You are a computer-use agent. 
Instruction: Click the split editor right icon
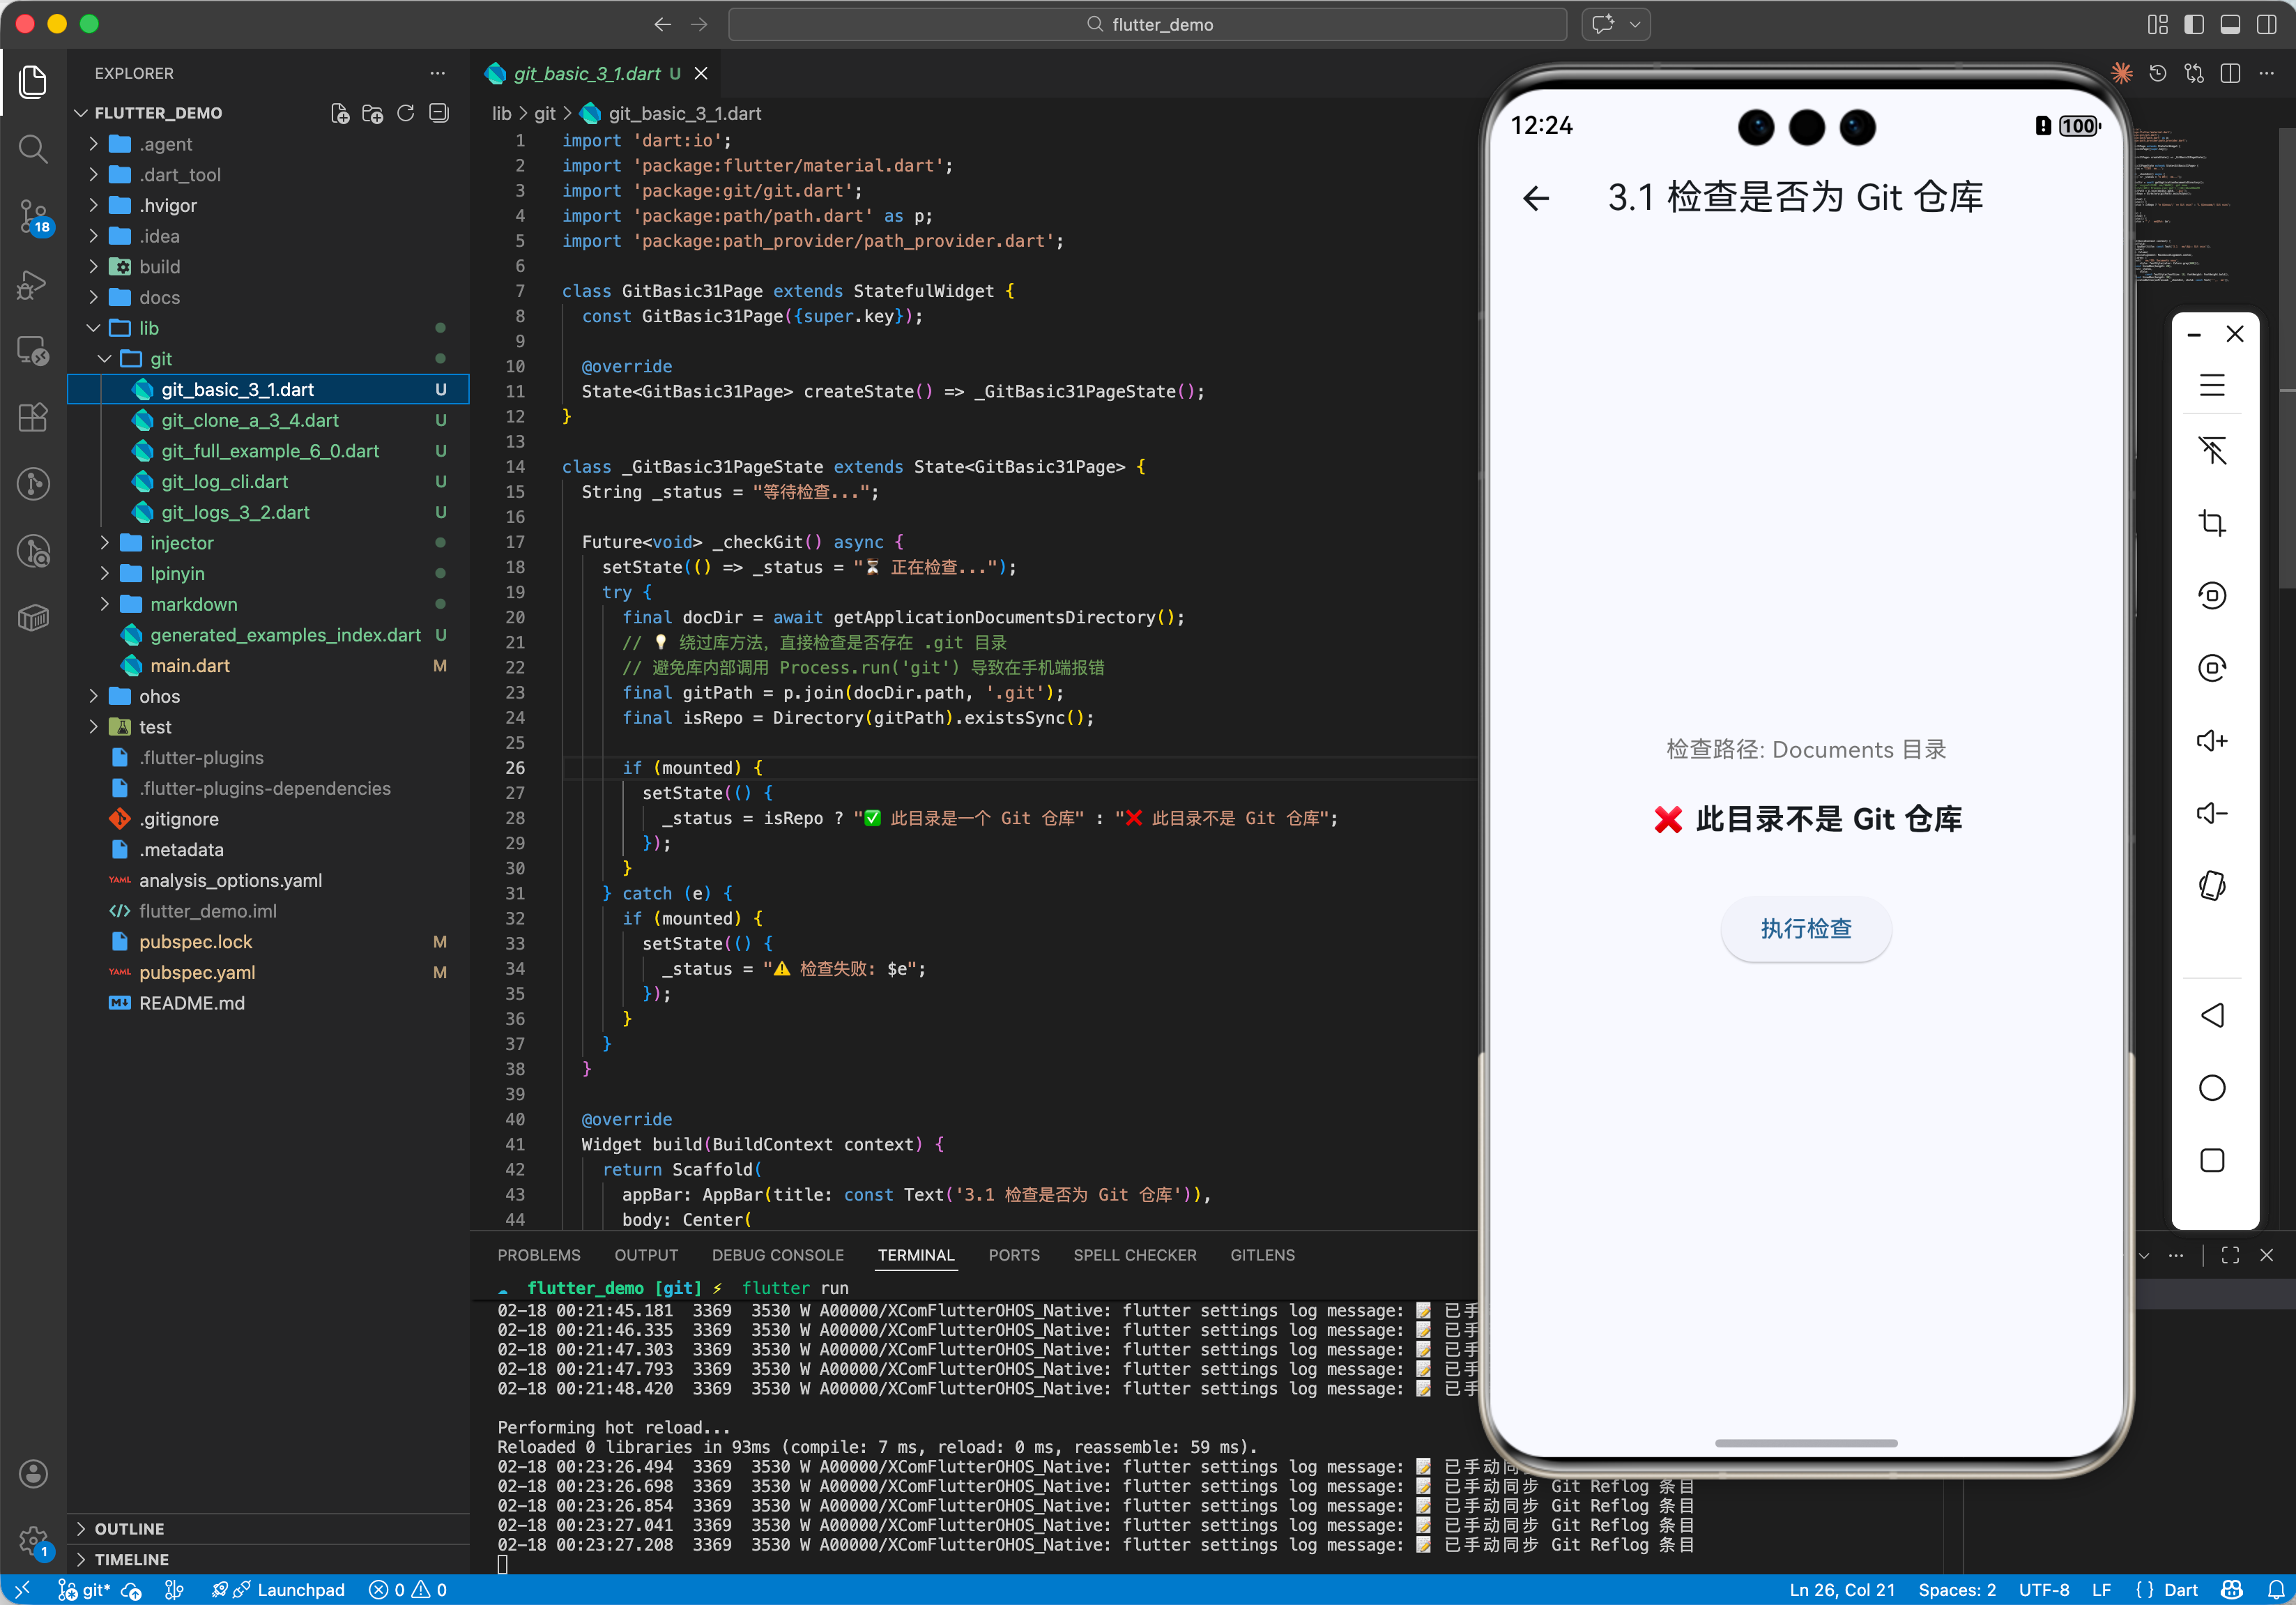point(2230,73)
